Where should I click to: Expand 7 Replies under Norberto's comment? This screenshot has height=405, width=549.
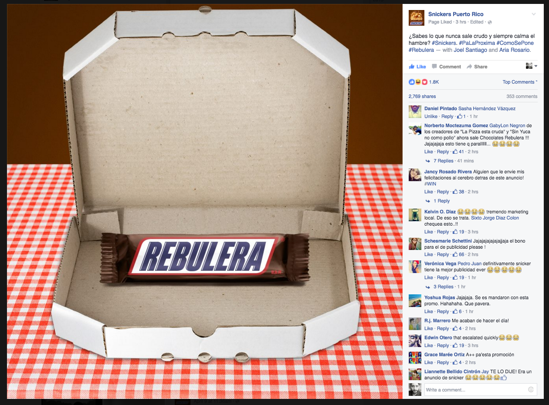[x=444, y=161]
